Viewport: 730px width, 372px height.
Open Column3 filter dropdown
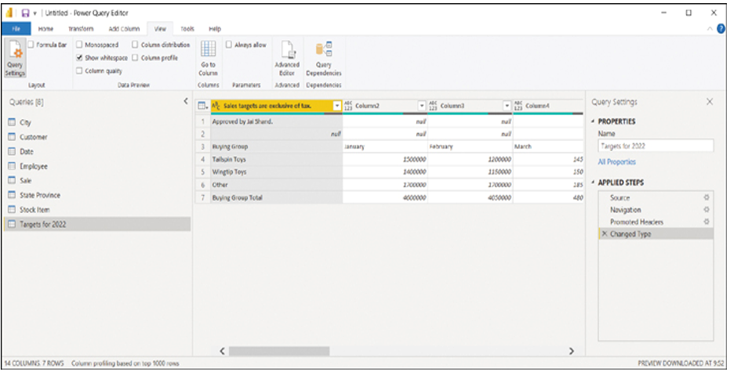(507, 106)
